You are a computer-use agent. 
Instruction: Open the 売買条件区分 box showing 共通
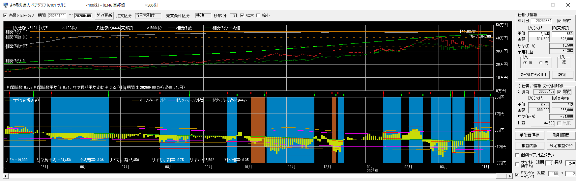(x=203, y=15)
